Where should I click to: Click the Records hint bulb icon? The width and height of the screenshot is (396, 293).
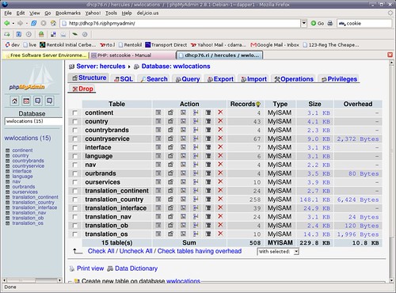(258, 105)
